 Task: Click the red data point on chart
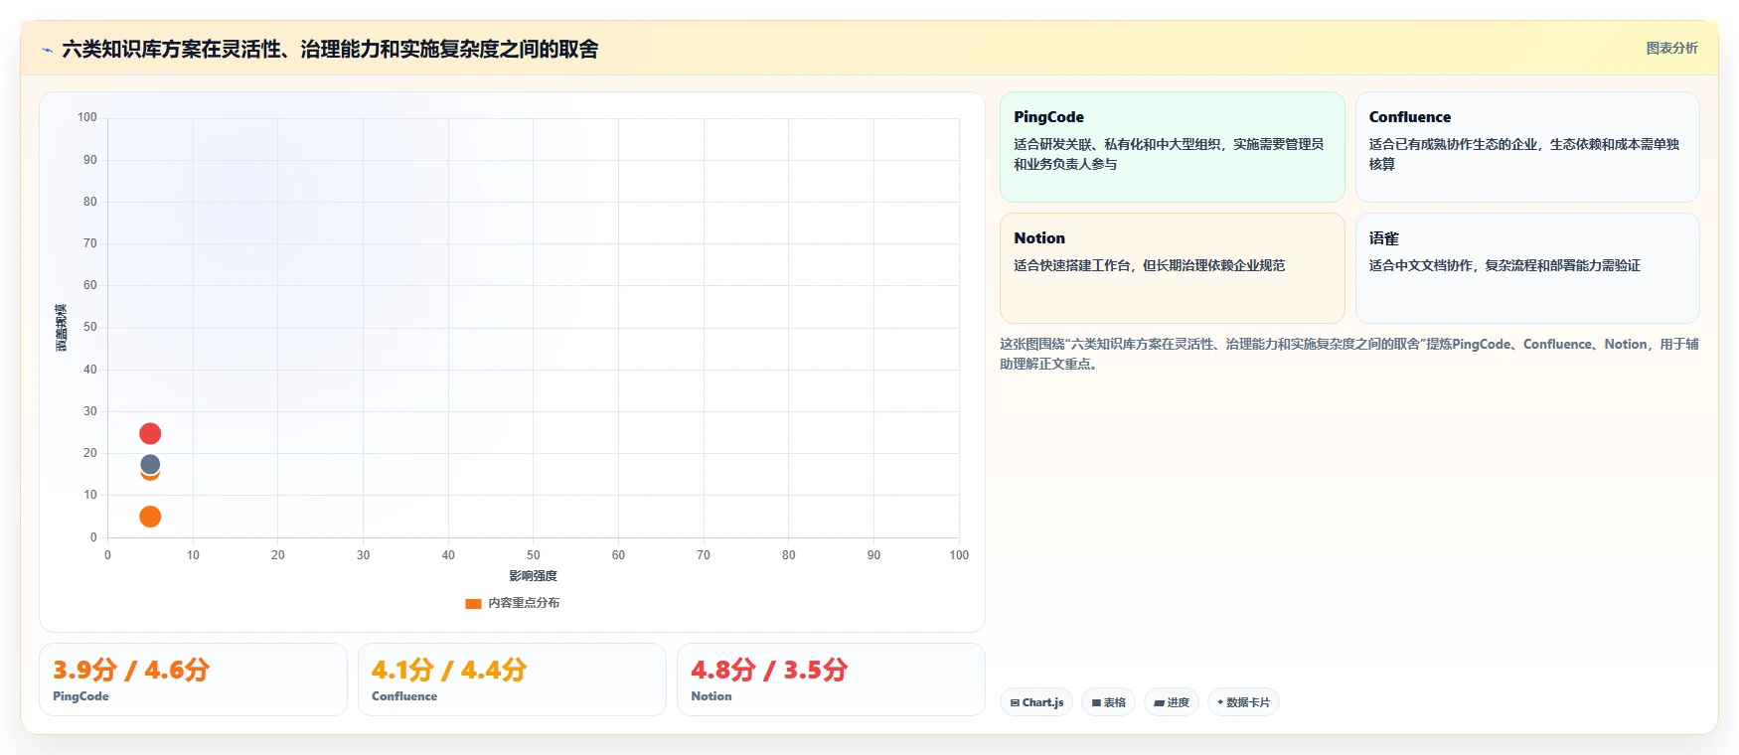tap(150, 433)
